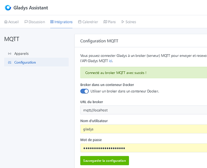The height and width of the screenshot is (168, 207).
Task: Click the Intégrations grid icon
Action: pyautogui.click(x=52, y=22)
